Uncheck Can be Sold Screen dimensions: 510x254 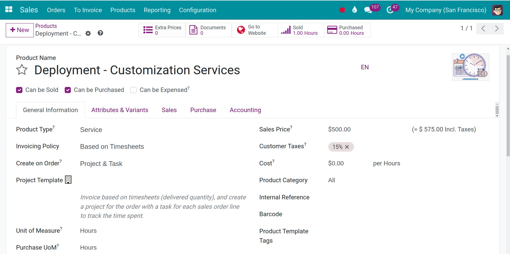pyautogui.click(x=19, y=90)
